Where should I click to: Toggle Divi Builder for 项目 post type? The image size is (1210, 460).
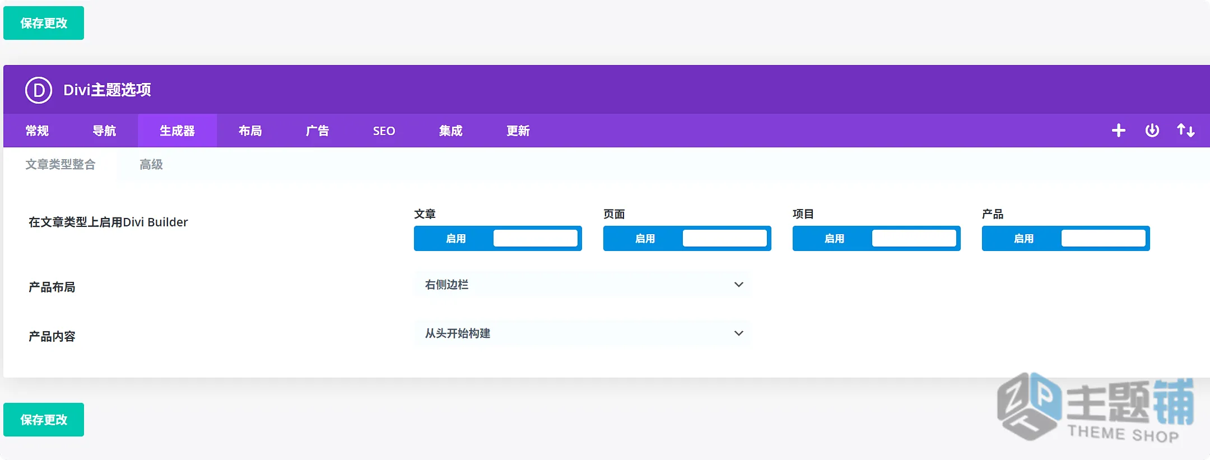(x=877, y=239)
